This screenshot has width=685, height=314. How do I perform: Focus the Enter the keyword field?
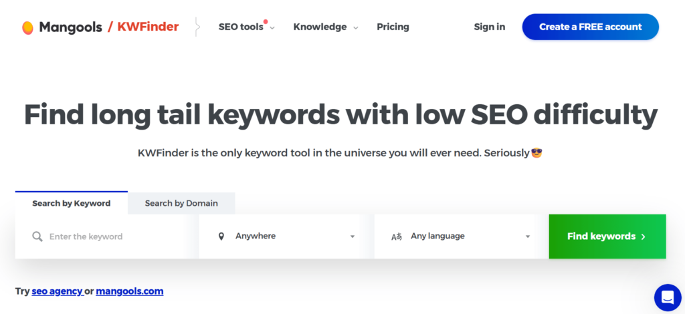click(107, 237)
